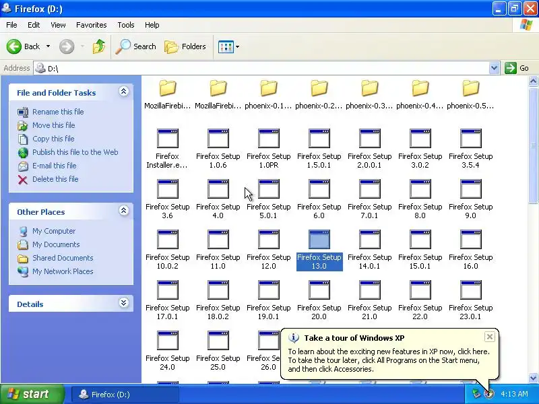Go up one folder level
Viewport: 539px width, 404px height.
coord(99,46)
